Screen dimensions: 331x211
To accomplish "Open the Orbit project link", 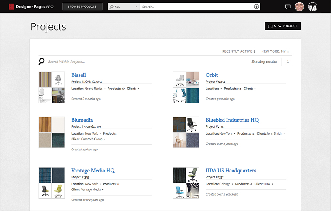I will [212, 75].
